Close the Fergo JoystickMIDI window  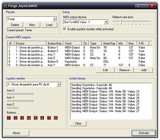click(152, 6)
